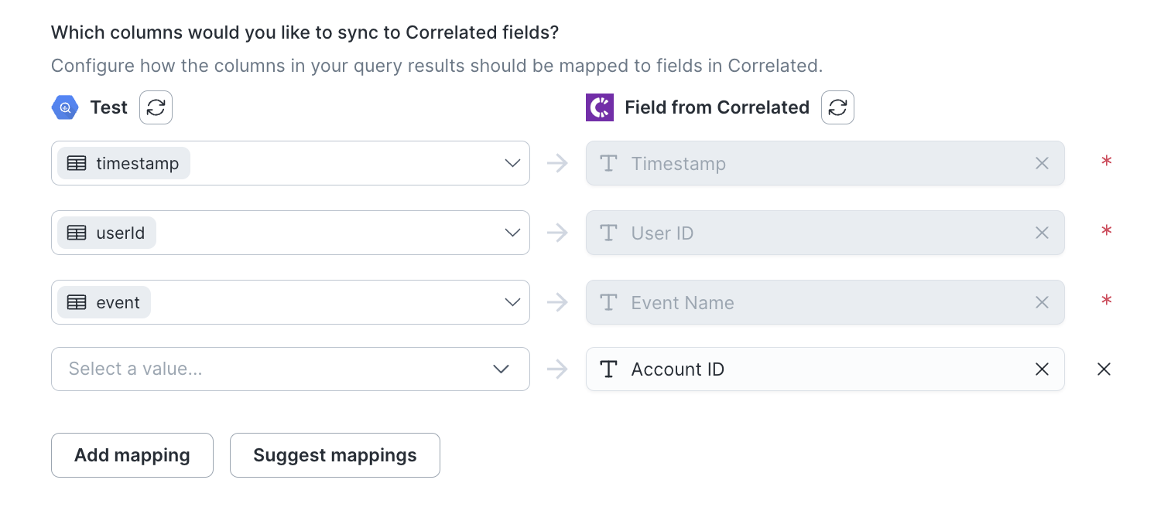Click the Add mapping button
Screen dimensions: 1164x507
(x=132, y=455)
